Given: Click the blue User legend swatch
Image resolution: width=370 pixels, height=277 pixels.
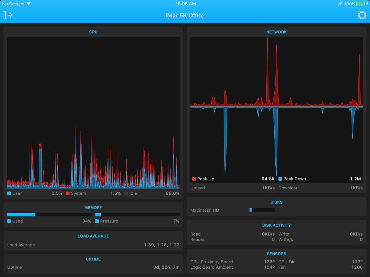Looking at the screenshot, I should tap(9, 193).
